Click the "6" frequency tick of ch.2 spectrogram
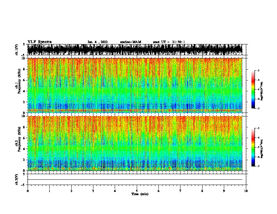 (x=24, y=138)
